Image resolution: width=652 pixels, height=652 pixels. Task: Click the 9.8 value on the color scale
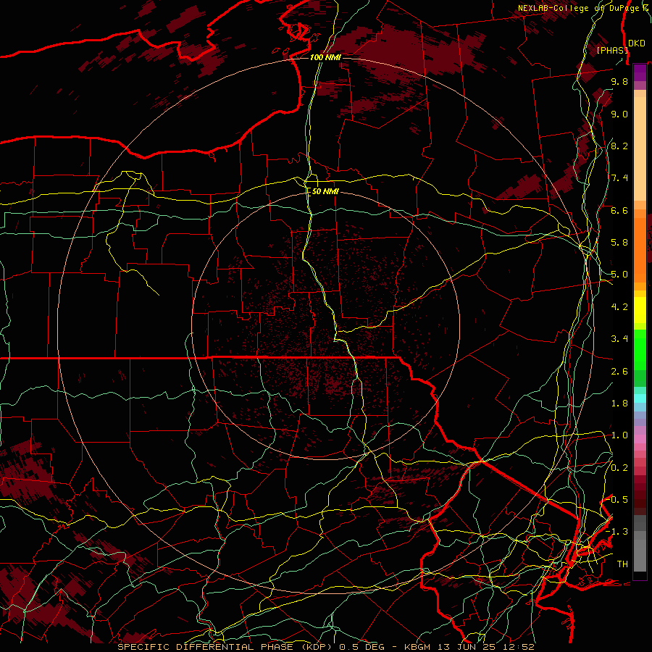coord(619,81)
